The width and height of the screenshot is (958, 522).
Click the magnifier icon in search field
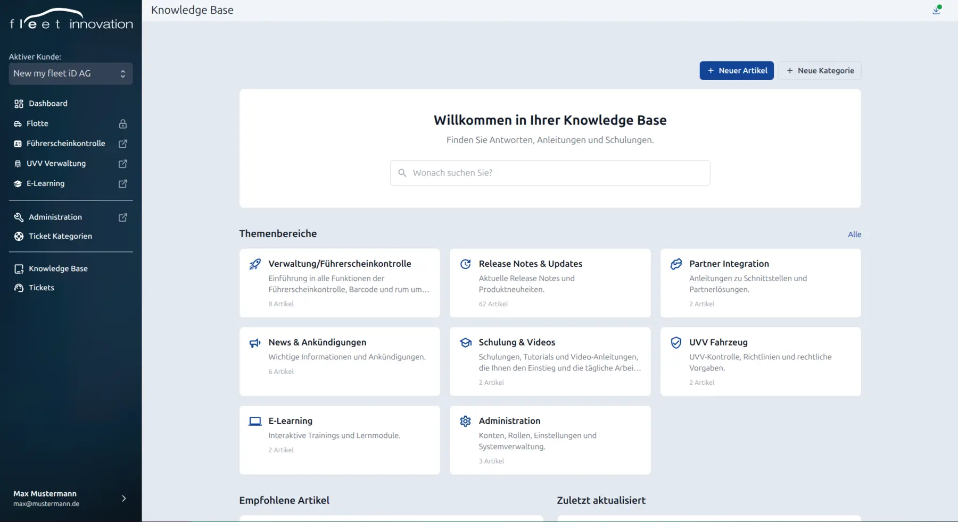coord(402,173)
